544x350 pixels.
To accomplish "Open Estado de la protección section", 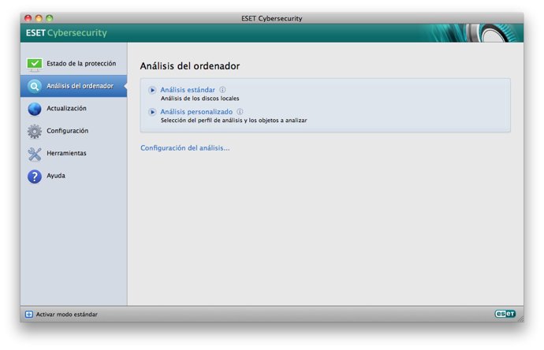I will [73, 64].
